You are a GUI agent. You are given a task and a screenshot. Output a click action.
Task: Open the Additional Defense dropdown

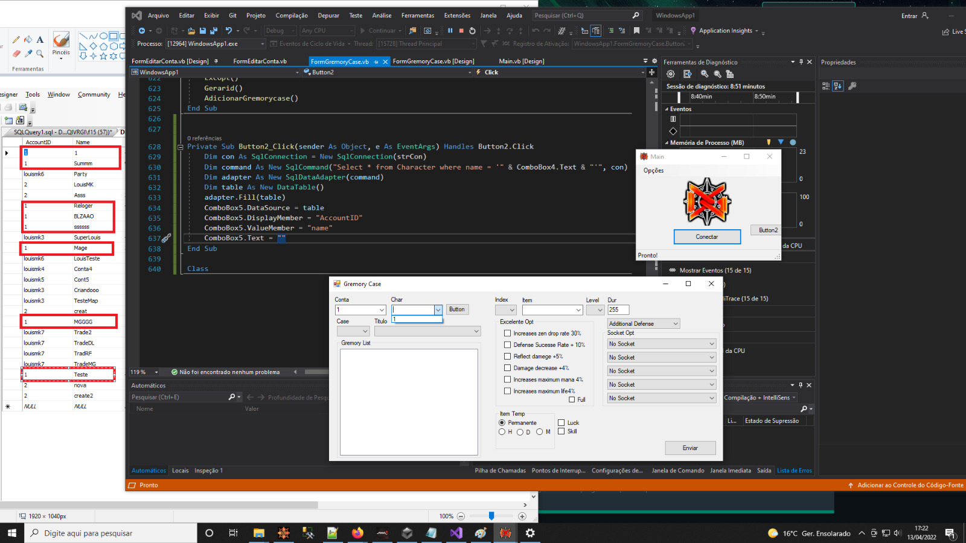point(644,324)
